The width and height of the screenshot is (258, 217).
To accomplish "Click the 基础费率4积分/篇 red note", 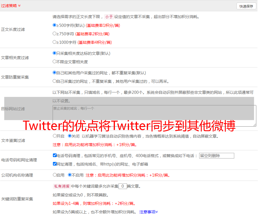I will (94, 42).
